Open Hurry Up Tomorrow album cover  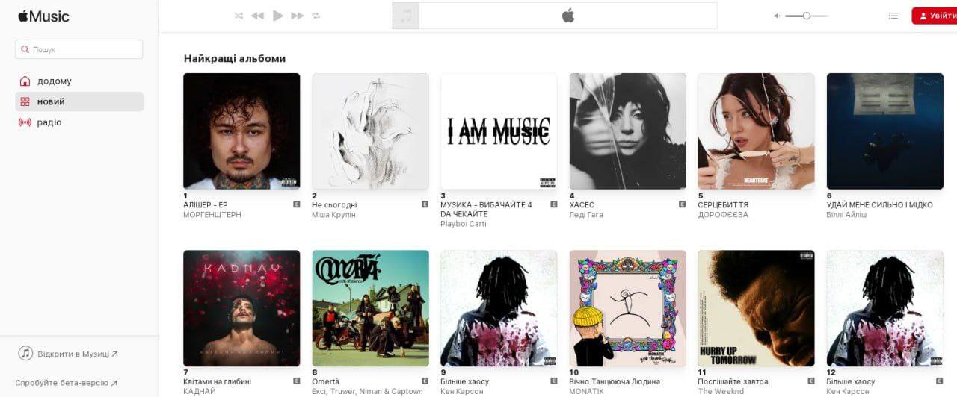tap(756, 308)
